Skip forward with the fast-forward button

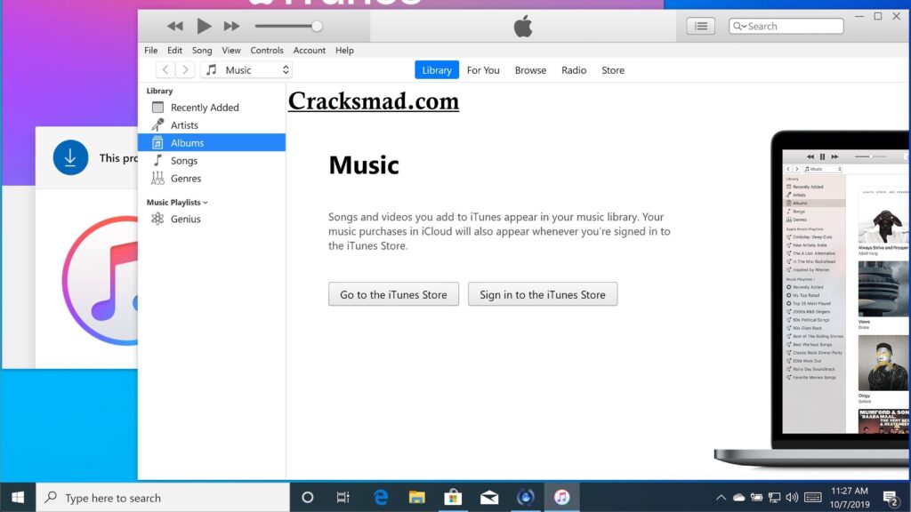point(231,26)
